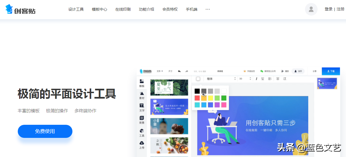Click the 注册 link

point(341,9)
